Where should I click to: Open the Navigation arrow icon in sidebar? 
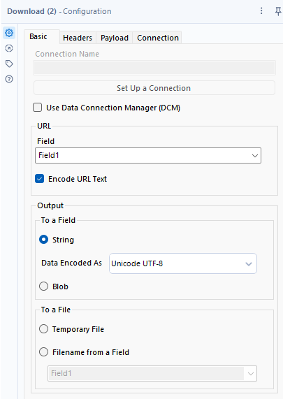click(9, 48)
